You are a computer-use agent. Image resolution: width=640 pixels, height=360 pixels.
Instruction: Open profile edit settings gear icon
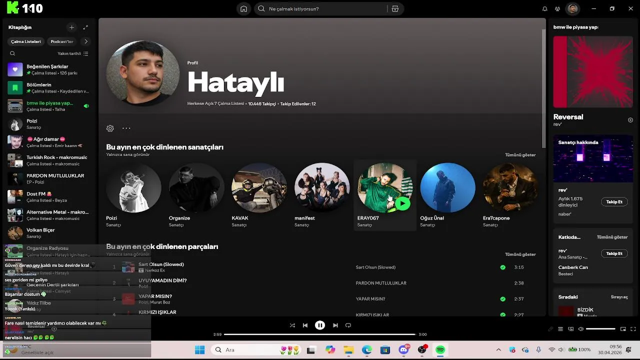click(110, 128)
